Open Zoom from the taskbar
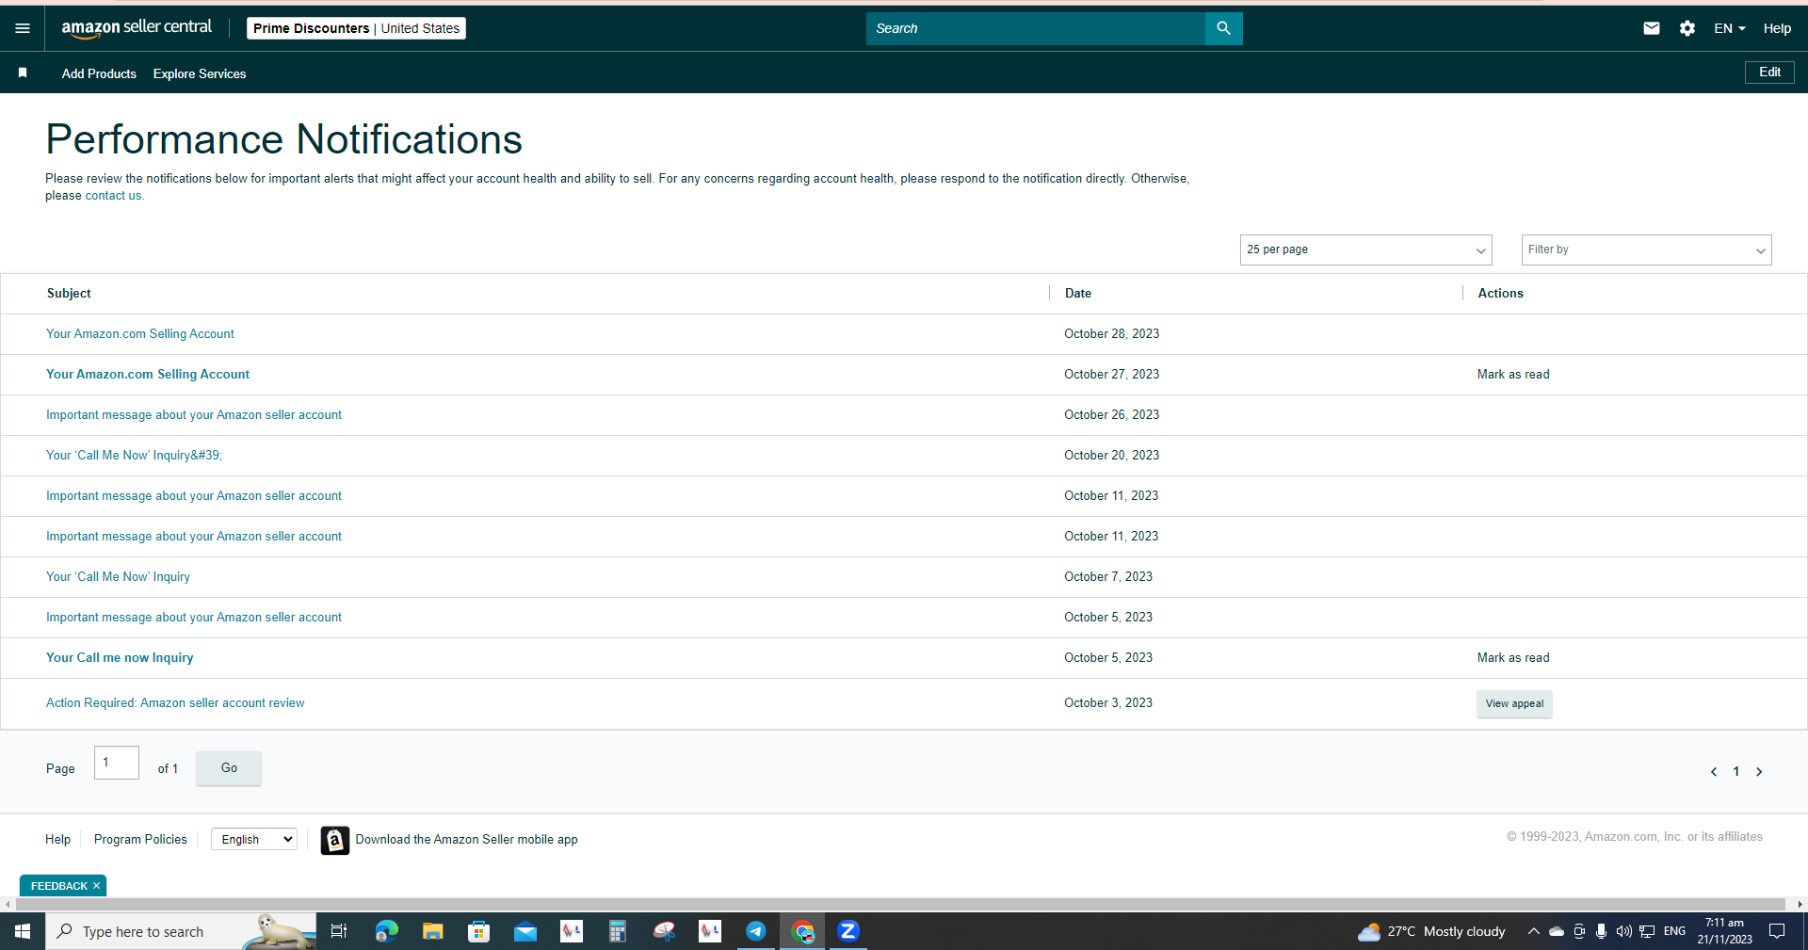1808x950 pixels. pyautogui.click(x=848, y=931)
